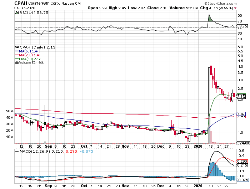Screen dimensions: 250x189
Task: Click the boxed 0.290 MACD signal label
Action: click(x=242, y=162)
